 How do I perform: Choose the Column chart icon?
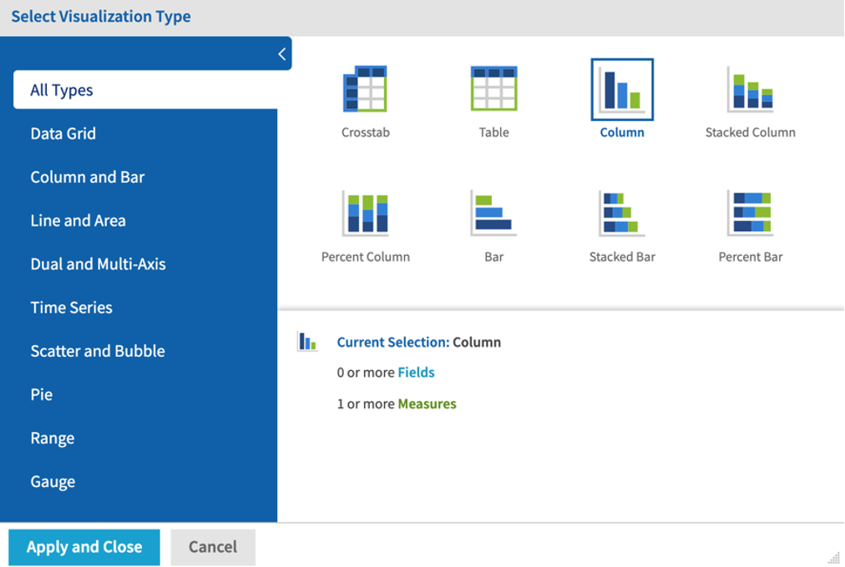(621, 88)
